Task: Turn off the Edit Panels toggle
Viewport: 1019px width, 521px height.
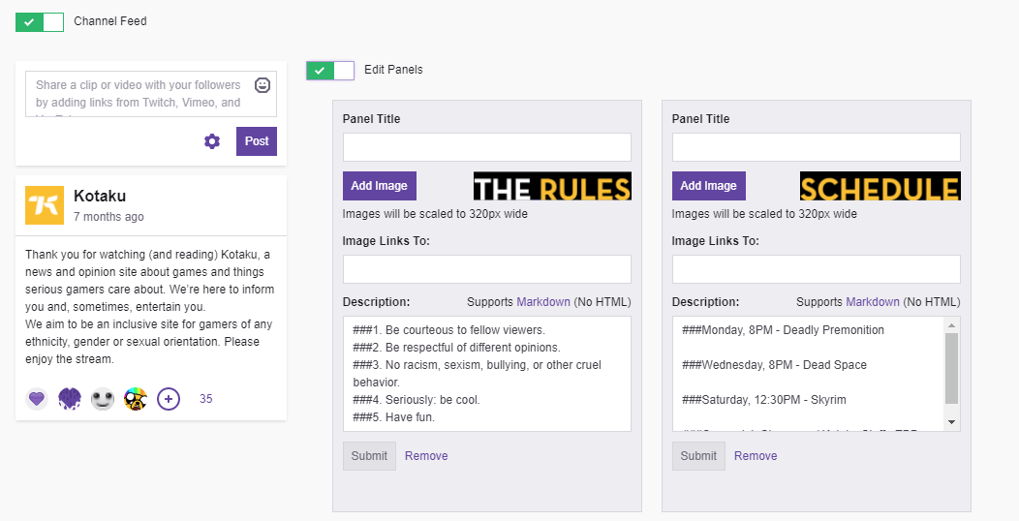Action: click(x=330, y=70)
